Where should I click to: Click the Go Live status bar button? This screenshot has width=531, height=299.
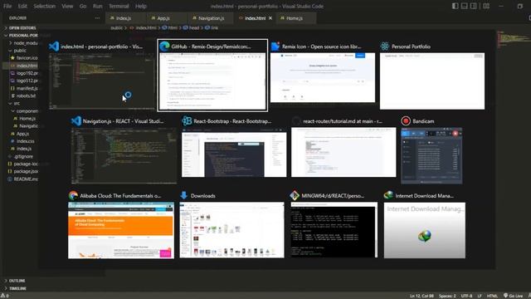[513, 296]
